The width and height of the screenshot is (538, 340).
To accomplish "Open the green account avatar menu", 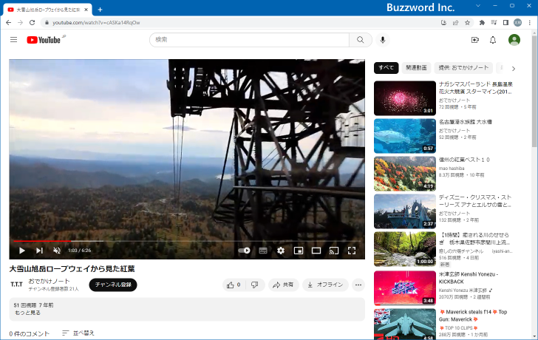I will coord(514,40).
